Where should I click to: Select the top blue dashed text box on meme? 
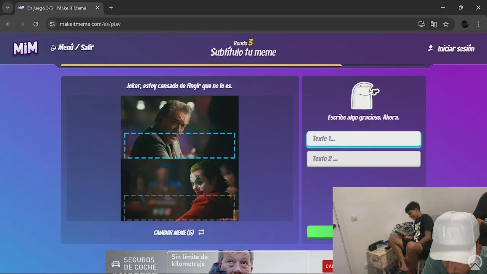click(180, 145)
